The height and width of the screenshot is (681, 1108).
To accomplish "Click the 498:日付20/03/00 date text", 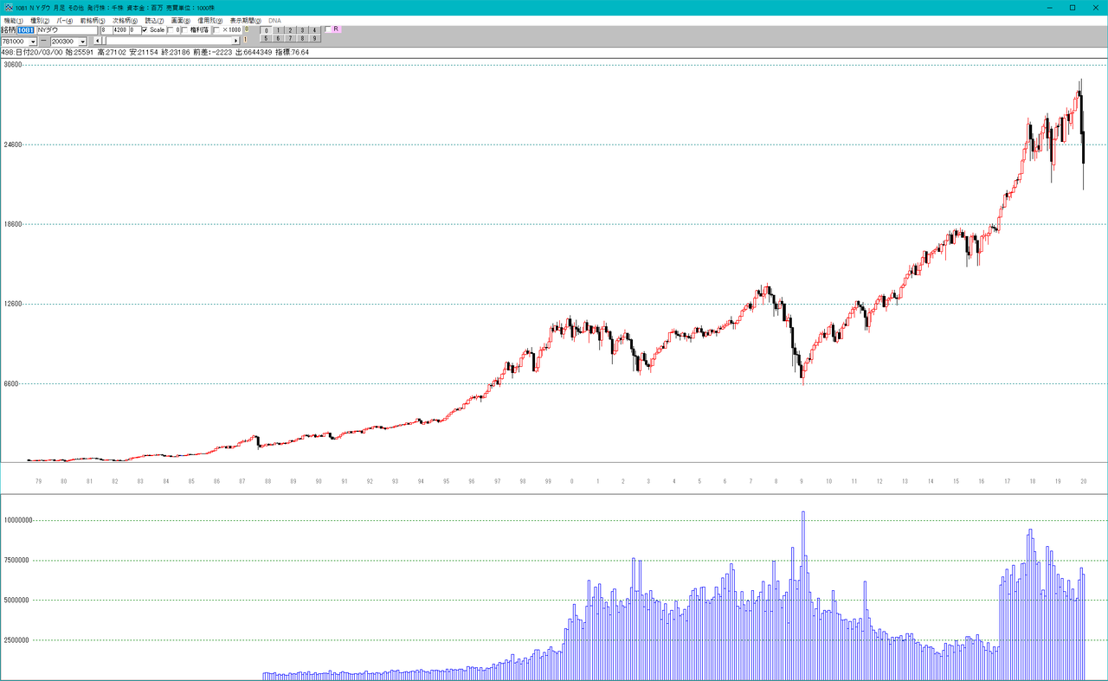I will coord(31,52).
